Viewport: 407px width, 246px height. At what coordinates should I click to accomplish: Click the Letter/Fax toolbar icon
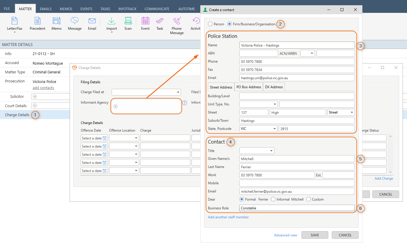pos(14,21)
